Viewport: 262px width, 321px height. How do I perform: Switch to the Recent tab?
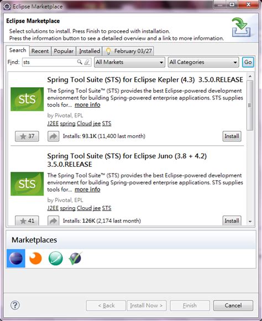[40, 51]
